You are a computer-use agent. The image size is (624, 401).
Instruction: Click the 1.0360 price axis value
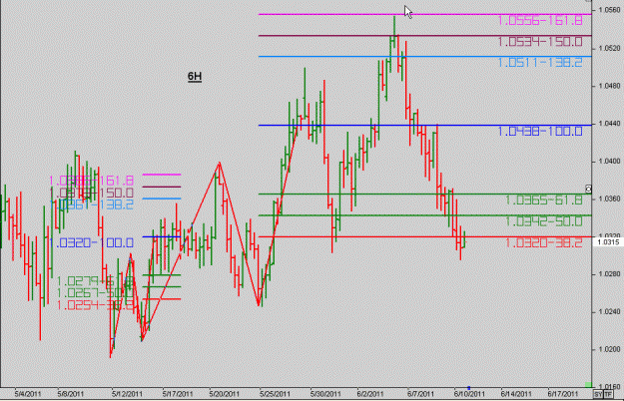tap(609, 200)
